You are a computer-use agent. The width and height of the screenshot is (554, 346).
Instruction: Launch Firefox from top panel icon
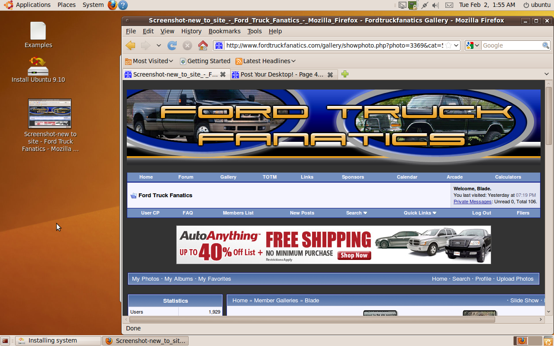pyautogui.click(x=113, y=5)
